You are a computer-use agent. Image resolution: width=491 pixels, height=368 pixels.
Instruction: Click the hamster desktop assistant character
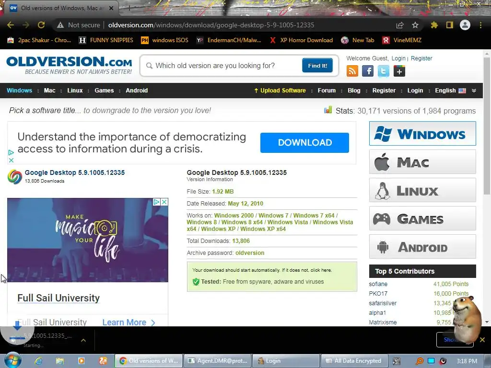[x=467, y=319]
